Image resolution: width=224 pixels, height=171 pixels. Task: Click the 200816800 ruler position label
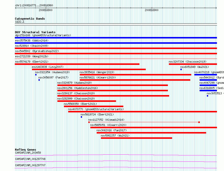point(46,10)
